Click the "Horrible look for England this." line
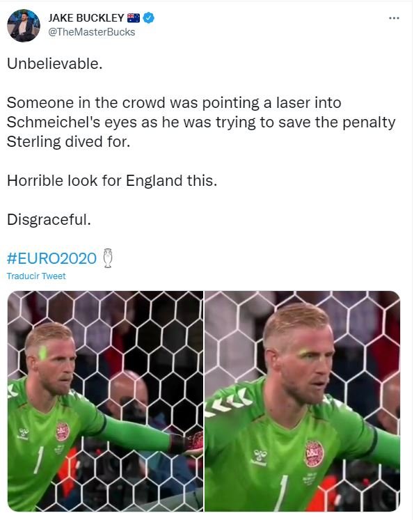 pos(112,181)
